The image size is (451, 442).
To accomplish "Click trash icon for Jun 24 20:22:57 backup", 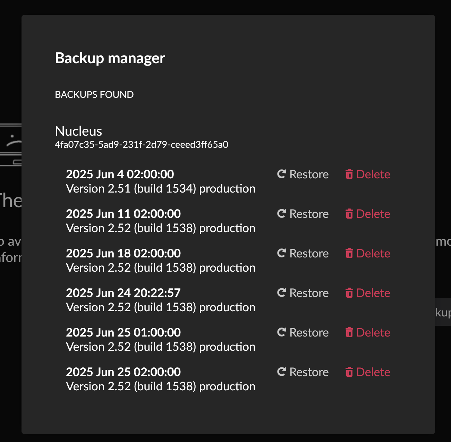I will [x=349, y=293].
